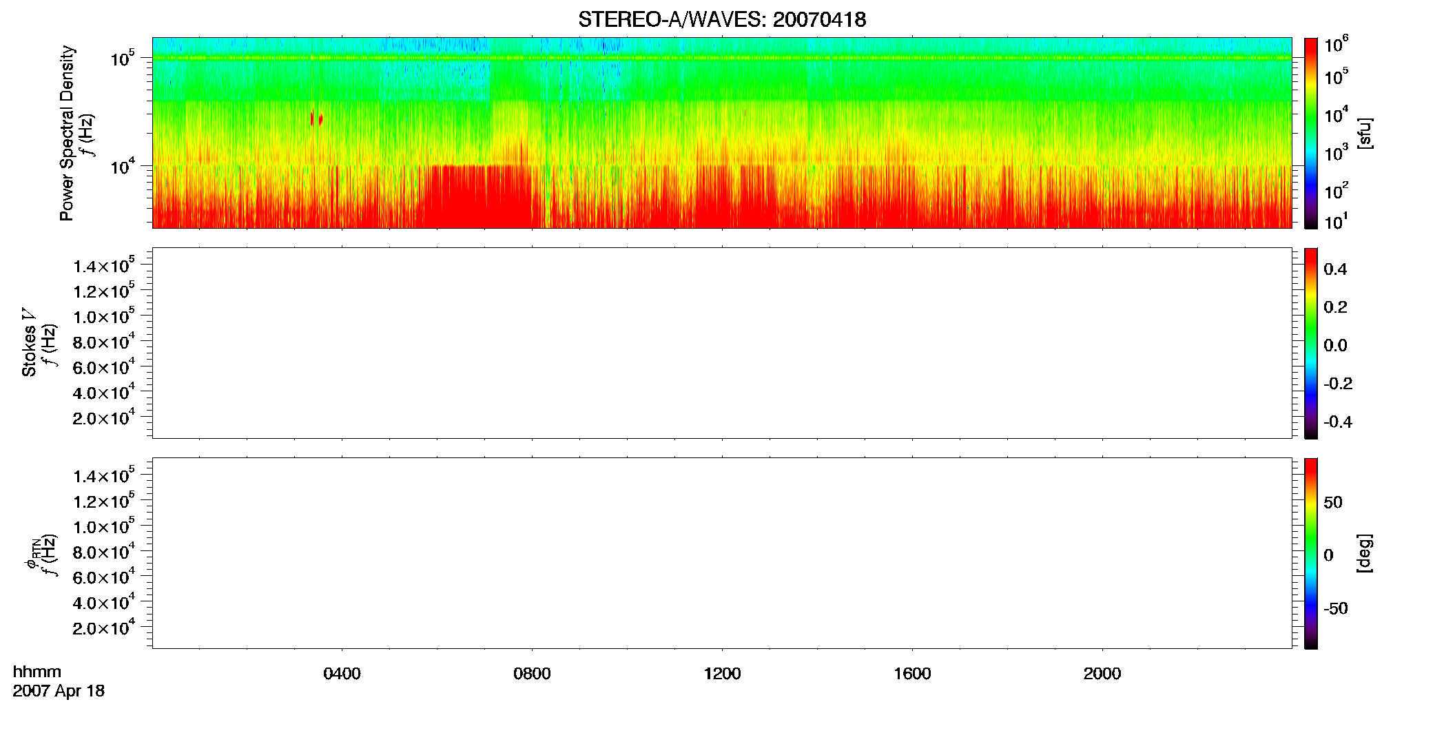Click the STEREO-A/WAVES: 20070418 plot title

click(722, 20)
